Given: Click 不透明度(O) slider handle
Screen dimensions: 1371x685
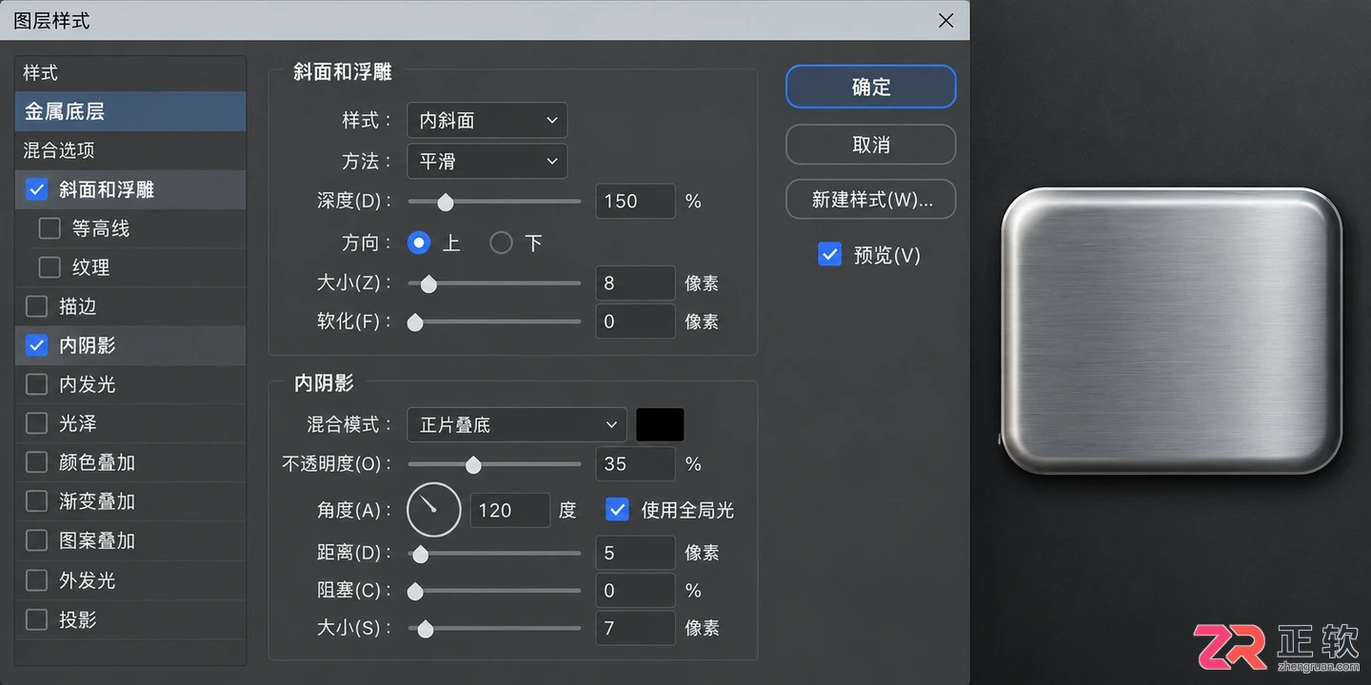Looking at the screenshot, I should pyautogui.click(x=473, y=464).
